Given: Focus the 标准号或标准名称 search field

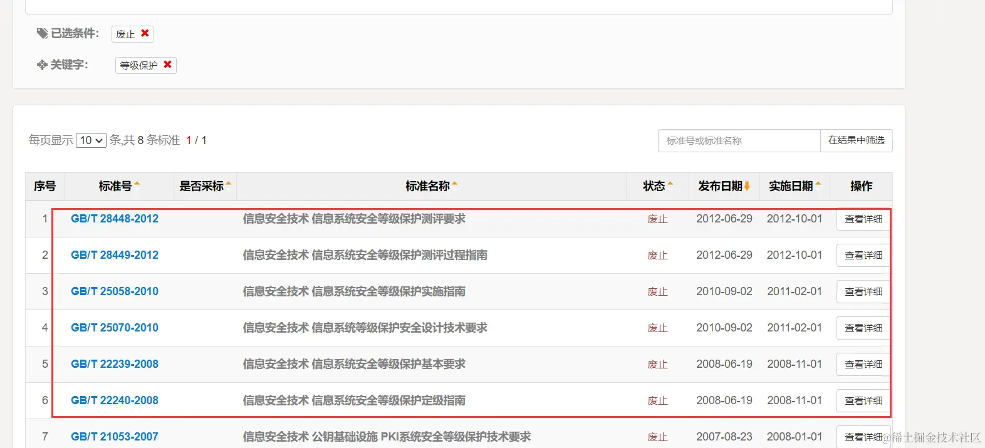Looking at the screenshot, I should click(x=739, y=141).
